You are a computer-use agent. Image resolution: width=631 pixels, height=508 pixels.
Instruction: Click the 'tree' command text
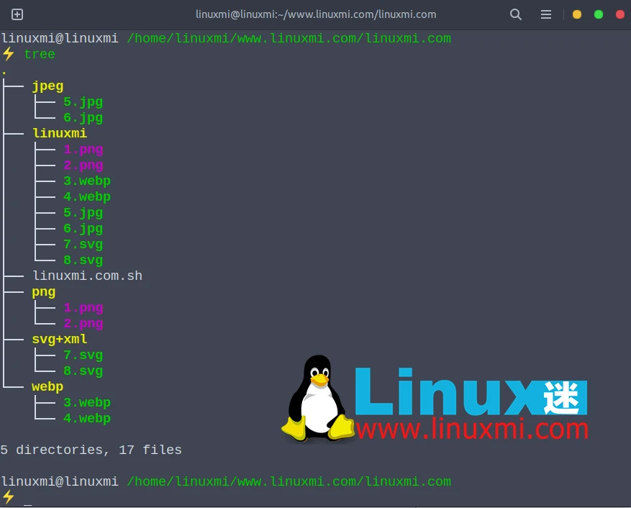coord(40,54)
